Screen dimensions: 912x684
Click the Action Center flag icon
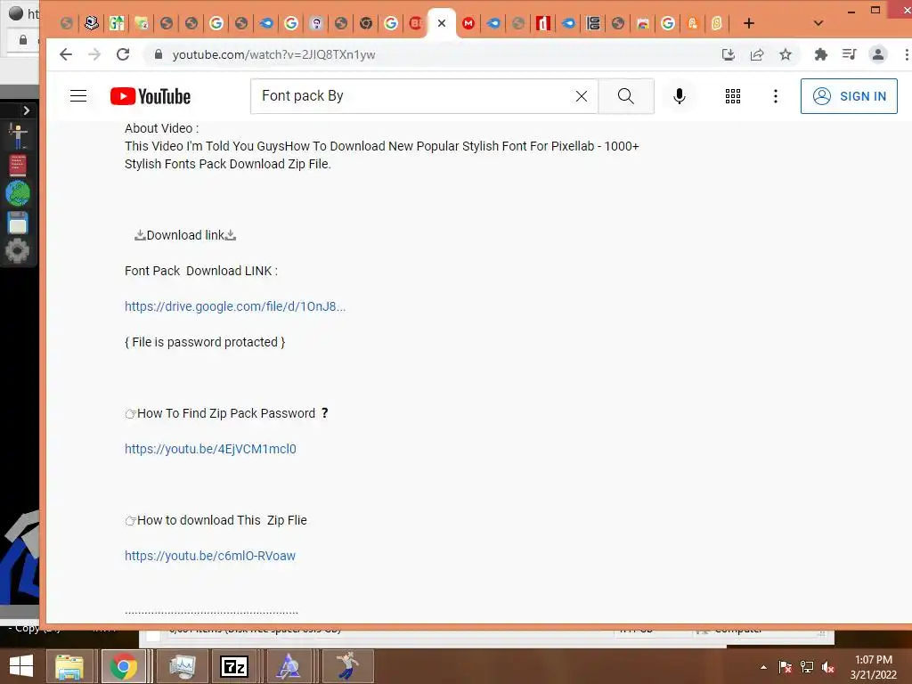tap(785, 667)
